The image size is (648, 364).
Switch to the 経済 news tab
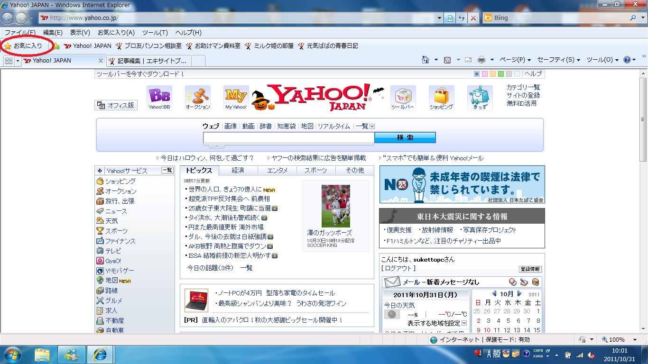click(238, 170)
